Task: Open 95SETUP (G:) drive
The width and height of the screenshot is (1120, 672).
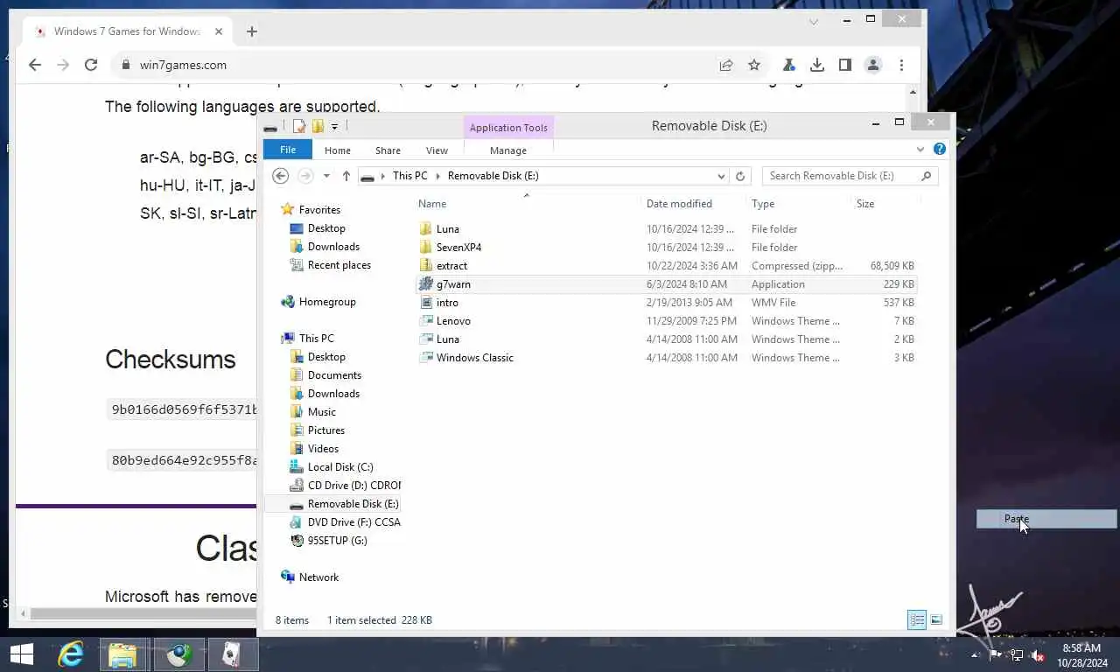Action: pyautogui.click(x=337, y=541)
